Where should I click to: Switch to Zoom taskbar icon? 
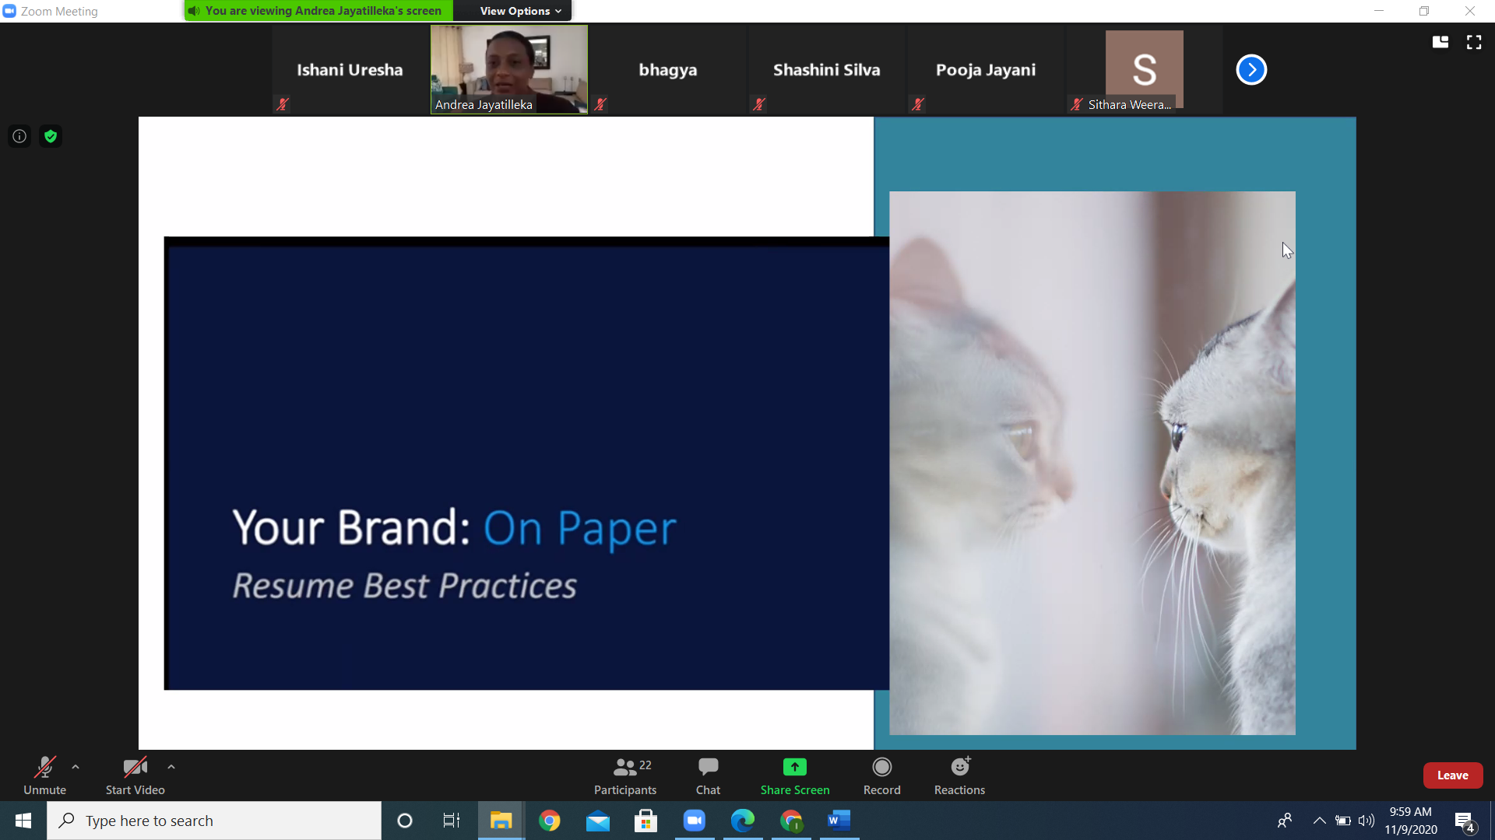tap(695, 821)
